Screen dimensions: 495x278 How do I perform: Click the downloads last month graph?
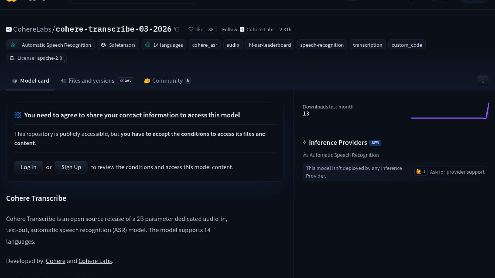450,111
